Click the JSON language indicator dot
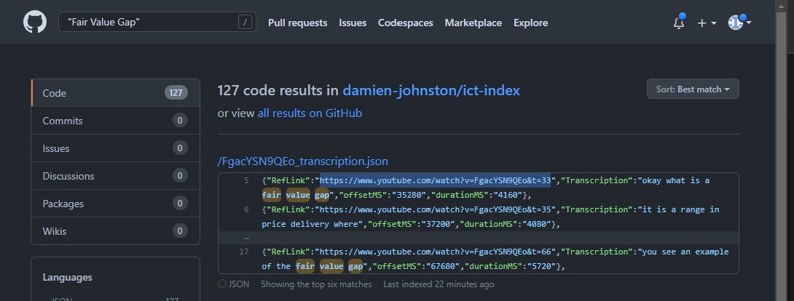This screenshot has width=794, height=301. (221, 284)
